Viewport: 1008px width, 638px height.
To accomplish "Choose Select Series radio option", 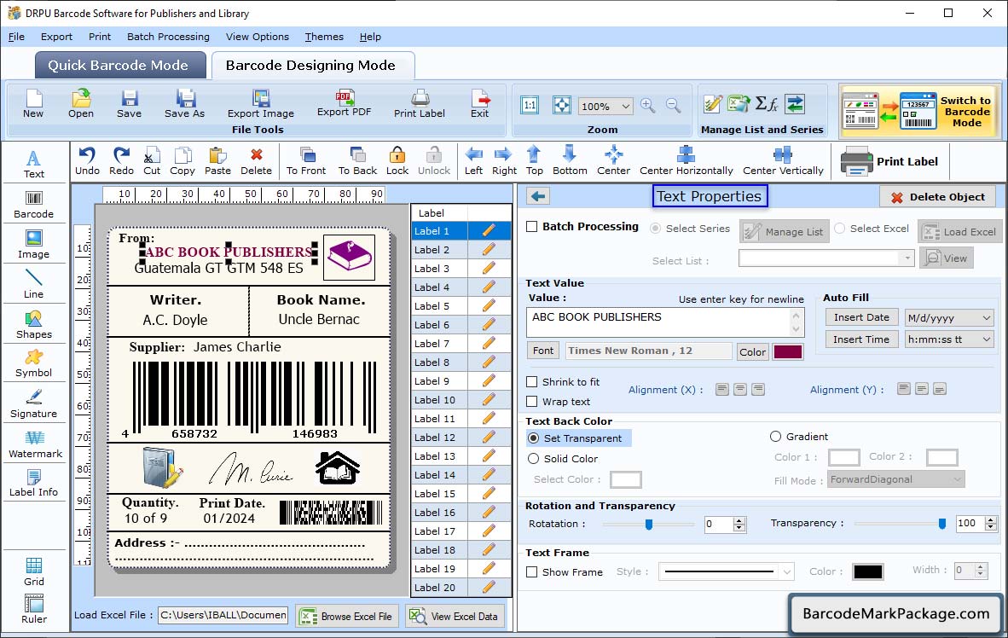I will click(655, 229).
